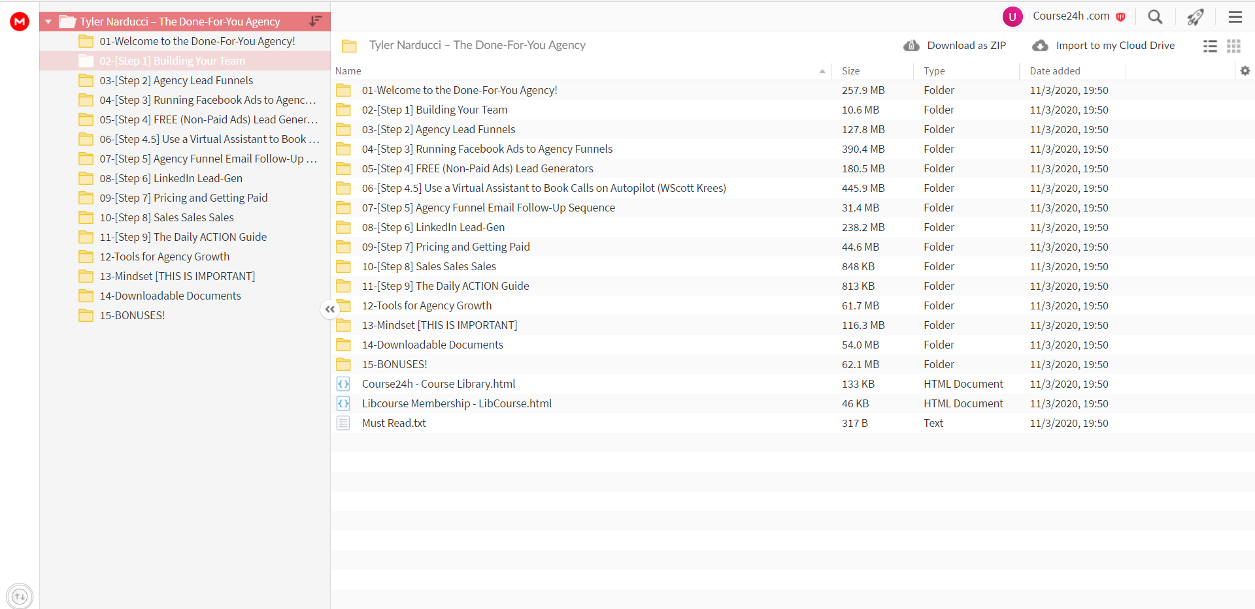Select 02-[Step 1] Building Your Team list row

click(793, 110)
